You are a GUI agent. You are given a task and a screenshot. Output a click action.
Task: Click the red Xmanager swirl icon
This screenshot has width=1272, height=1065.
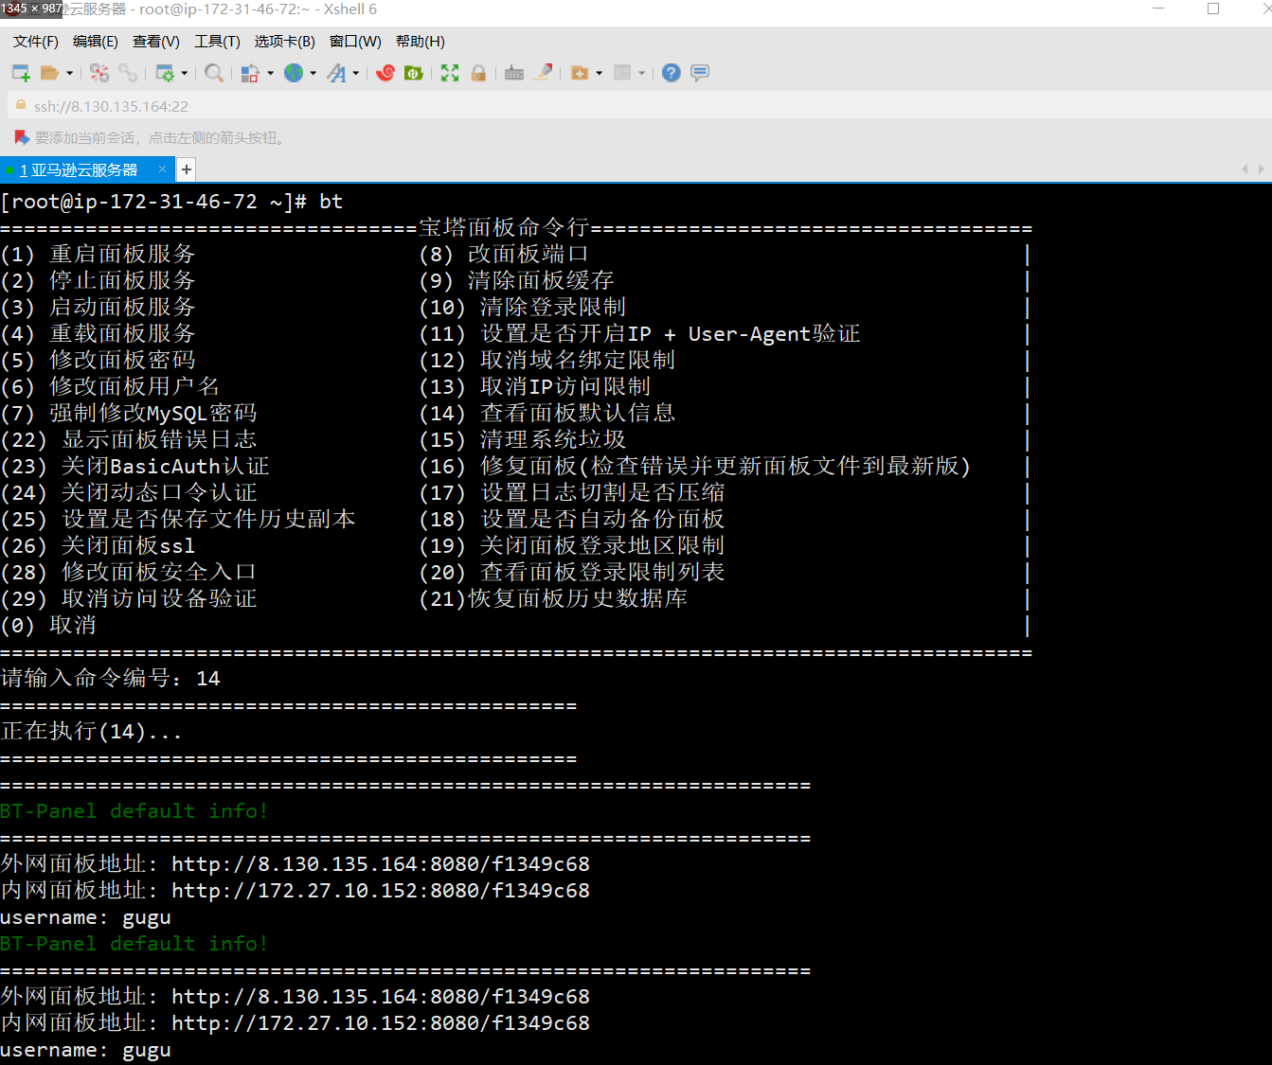pos(385,73)
